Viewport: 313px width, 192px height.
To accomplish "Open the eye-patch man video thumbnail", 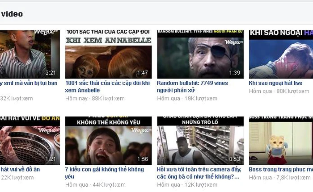I will pos(200,54).
